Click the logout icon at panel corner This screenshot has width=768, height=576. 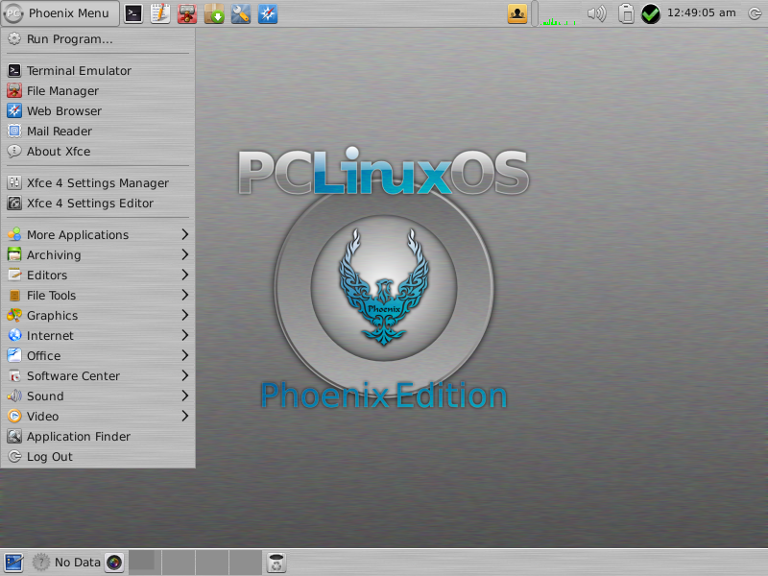point(755,13)
